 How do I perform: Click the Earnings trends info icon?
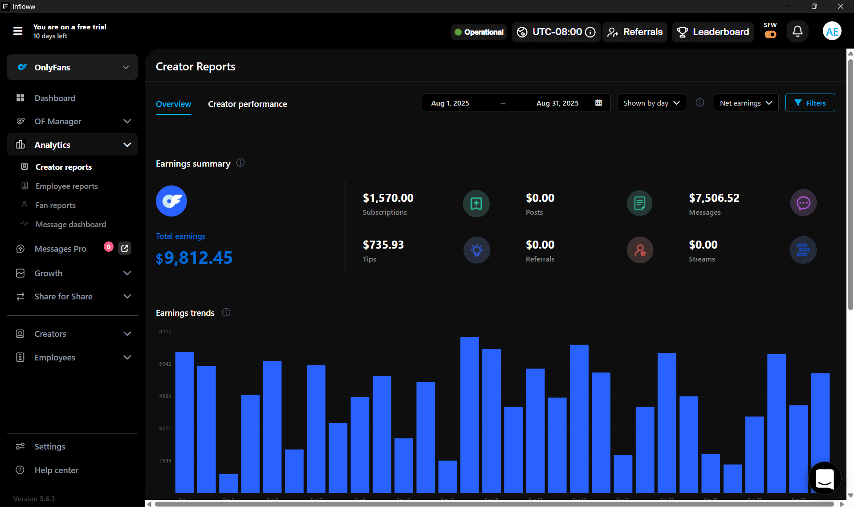coord(226,313)
